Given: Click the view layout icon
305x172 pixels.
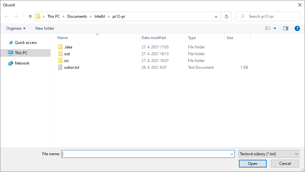Looking at the screenshot, I should pos(268,28).
